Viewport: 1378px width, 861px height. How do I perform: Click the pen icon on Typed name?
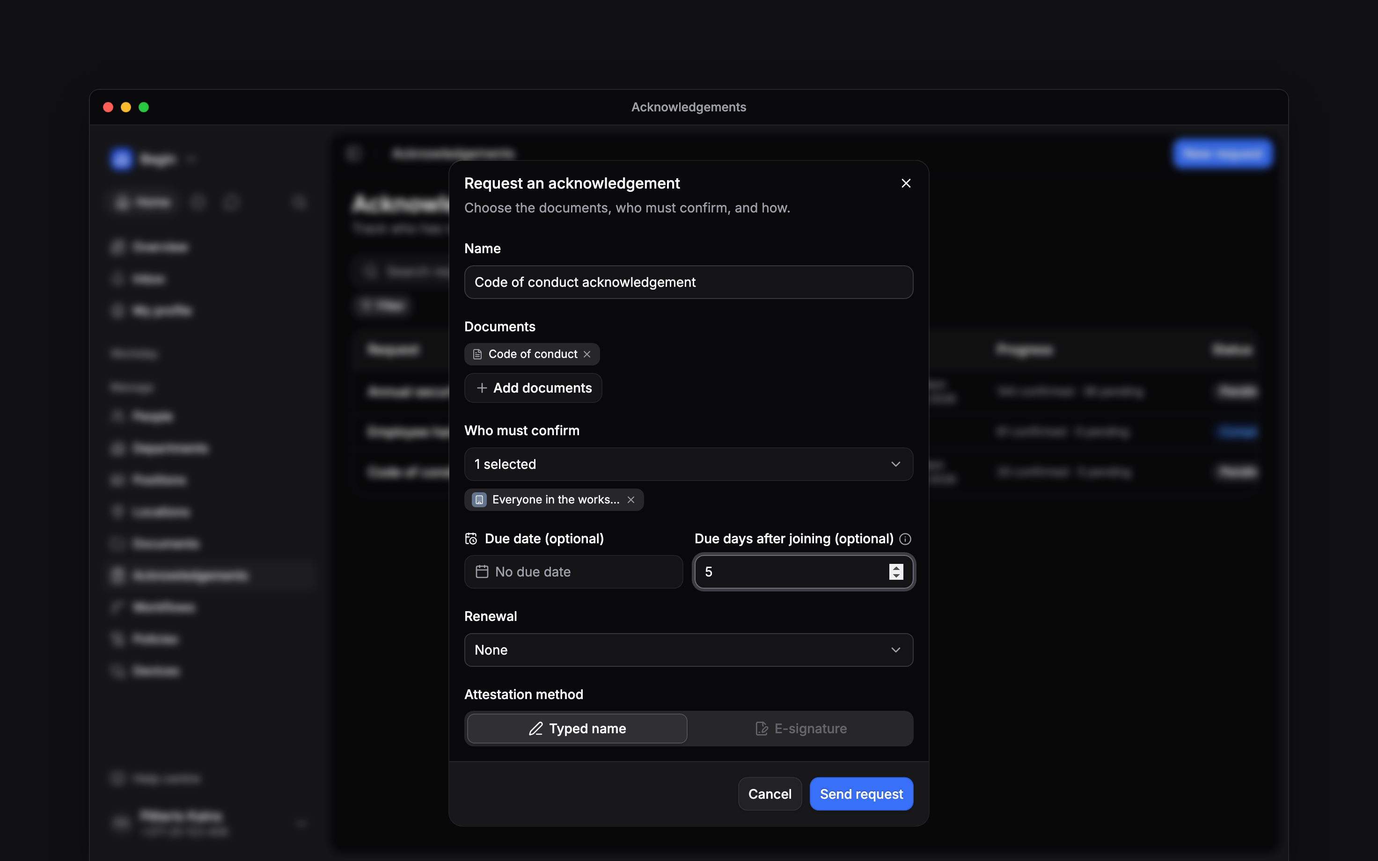535,728
